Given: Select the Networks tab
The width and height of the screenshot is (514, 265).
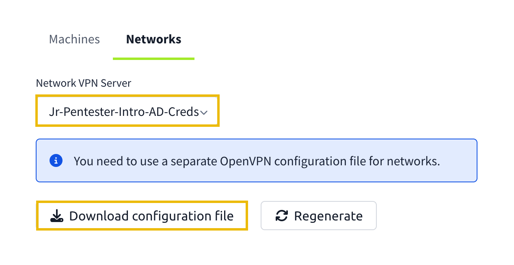Looking at the screenshot, I should [153, 39].
